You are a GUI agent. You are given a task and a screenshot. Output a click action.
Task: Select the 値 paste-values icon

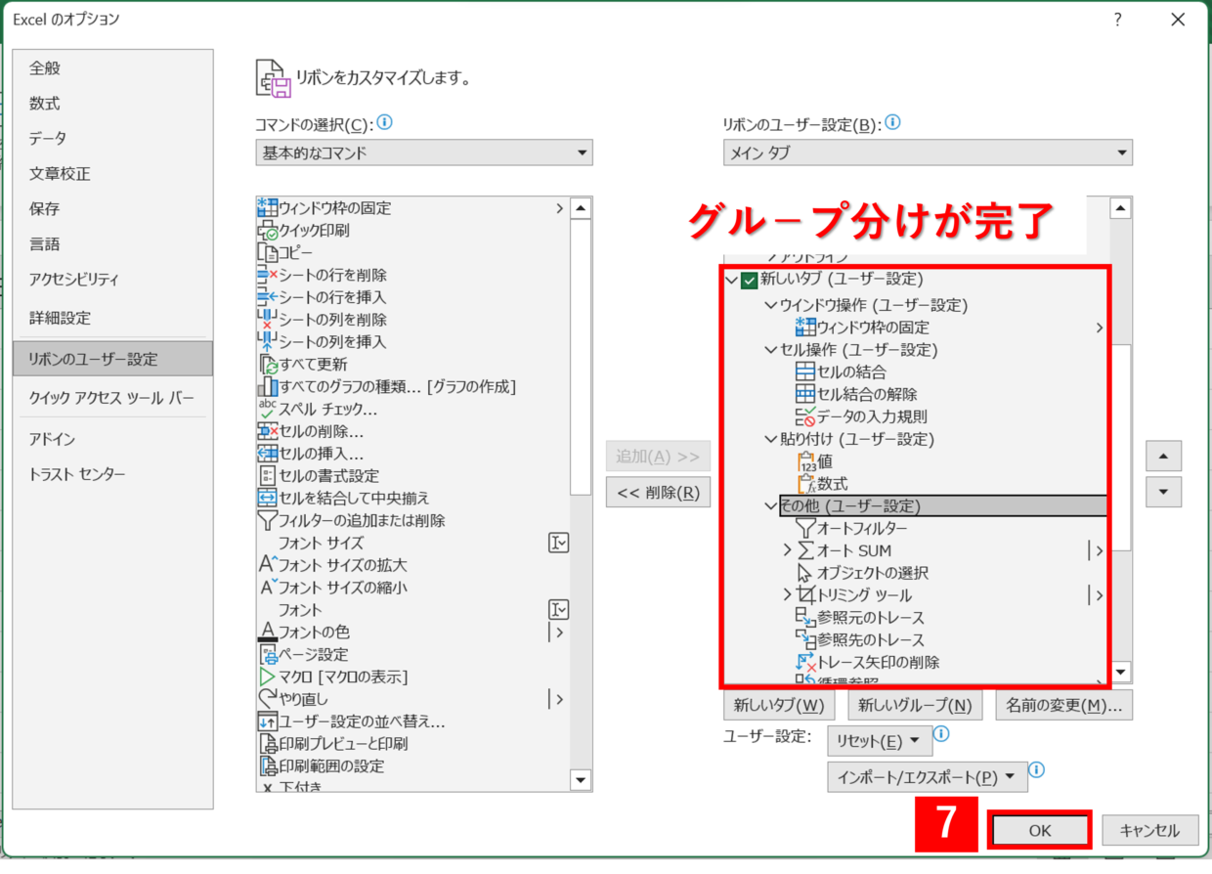click(x=805, y=461)
